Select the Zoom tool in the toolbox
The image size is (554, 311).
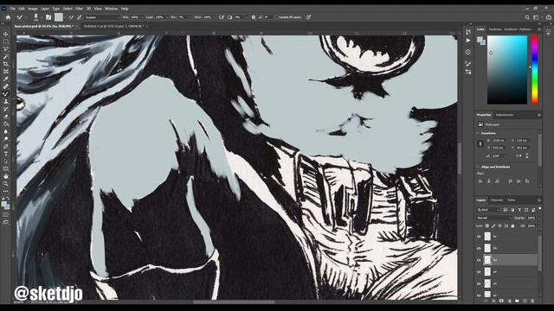[6, 183]
